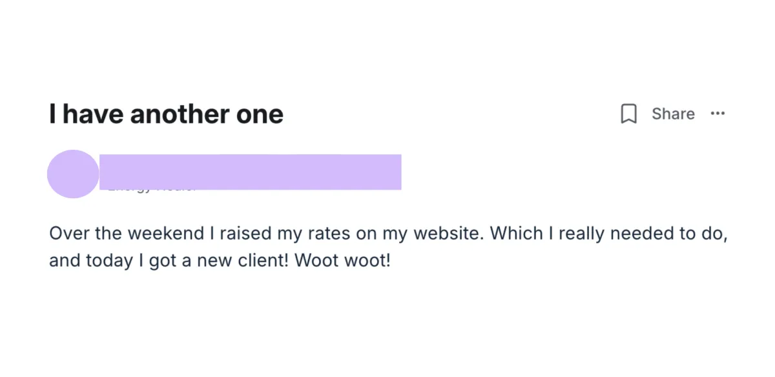Open the post author's circular avatar
The image size is (775, 377).
coord(73,174)
